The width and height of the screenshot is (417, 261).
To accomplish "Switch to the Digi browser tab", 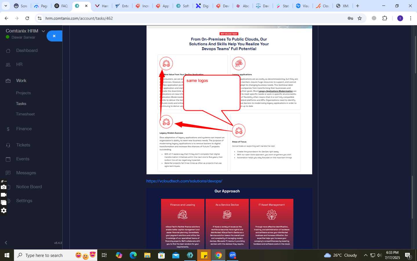I will (x=203, y=6).
